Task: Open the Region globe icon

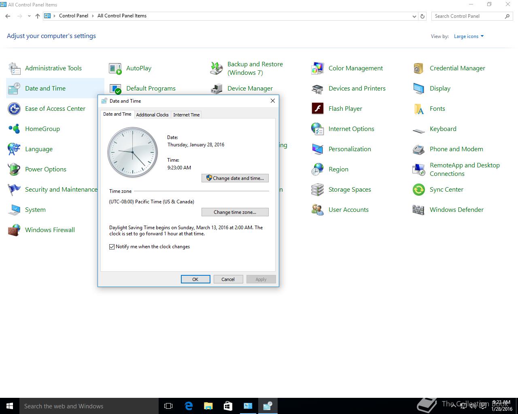Action: [318, 169]
